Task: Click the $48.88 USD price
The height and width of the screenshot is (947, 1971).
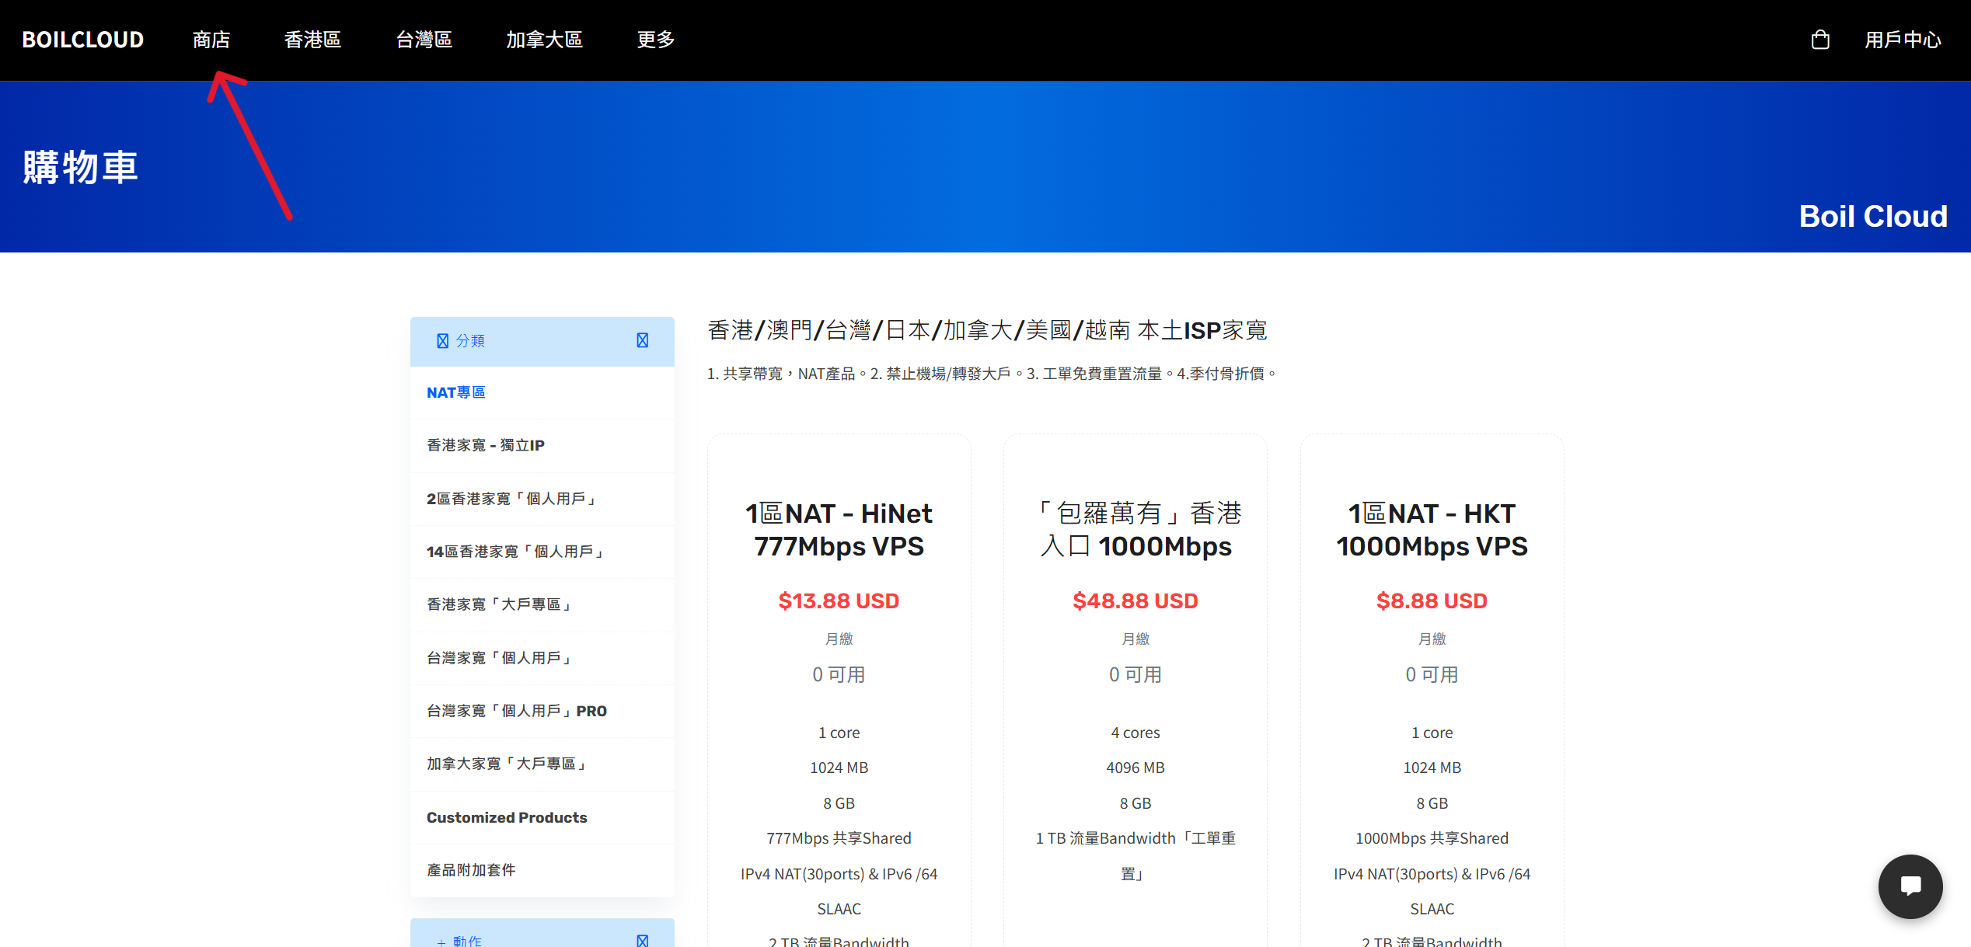Action: (x=1136, y=601)
